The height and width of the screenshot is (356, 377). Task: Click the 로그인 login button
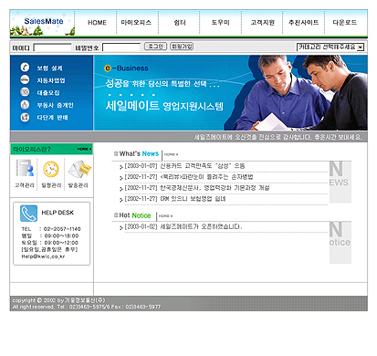coord(155,47)
